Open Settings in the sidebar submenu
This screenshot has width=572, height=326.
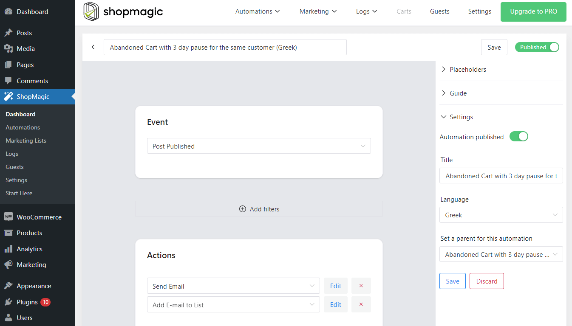coord(16,180)
